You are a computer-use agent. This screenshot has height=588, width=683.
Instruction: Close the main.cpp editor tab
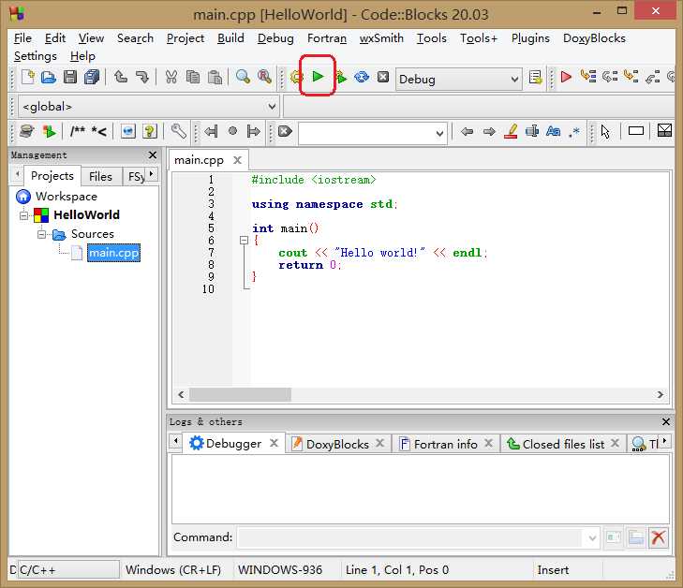pyautogui.click(x=237, y=160)
